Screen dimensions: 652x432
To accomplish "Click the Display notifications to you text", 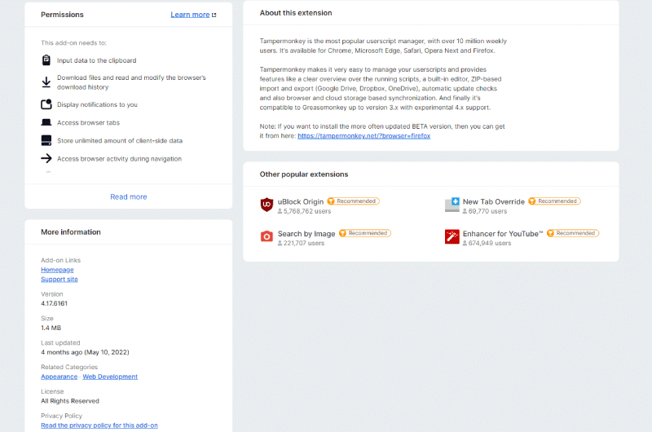I will pyautogui.click(x=97, y=104).
